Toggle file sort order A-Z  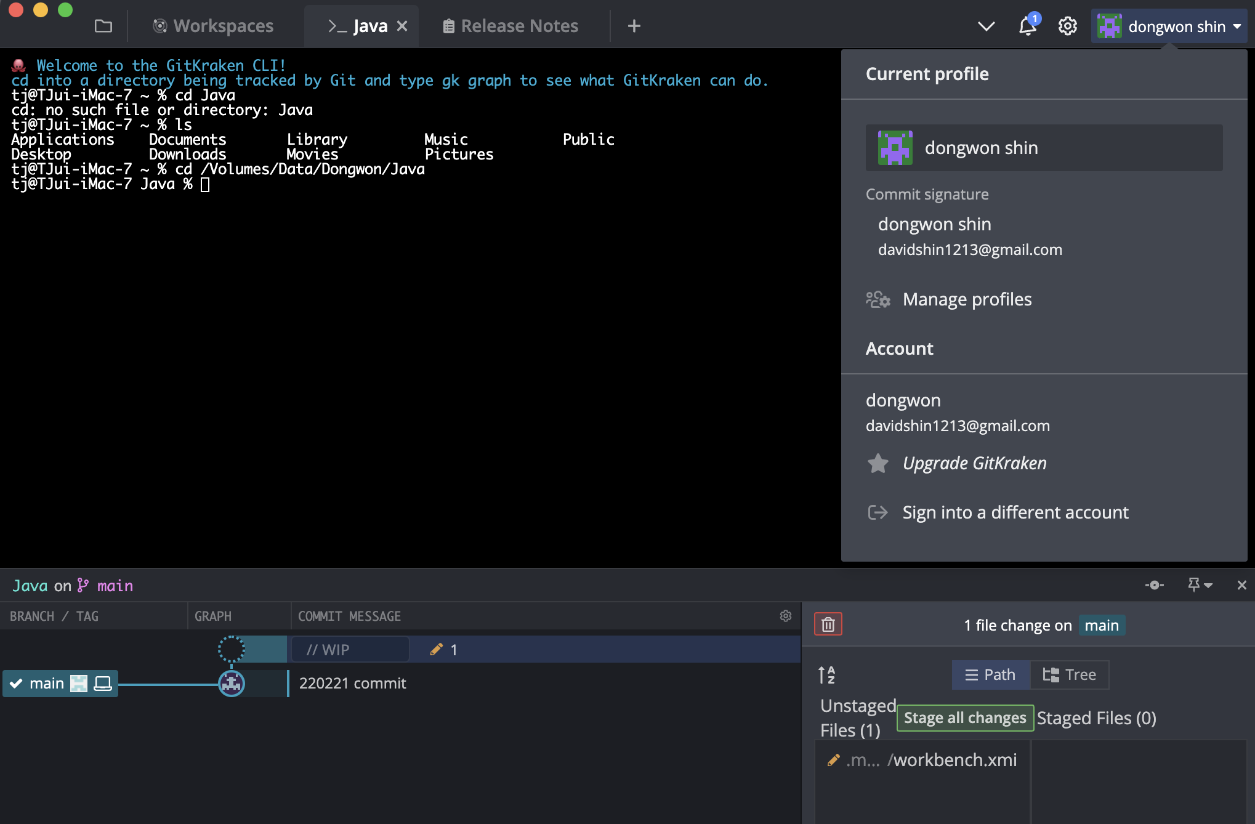tap(827, 675)
